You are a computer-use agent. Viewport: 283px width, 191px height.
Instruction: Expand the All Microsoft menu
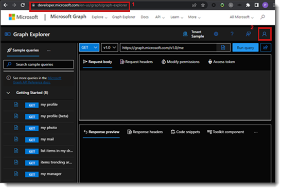pyautogui.click(x=241, y=17)
